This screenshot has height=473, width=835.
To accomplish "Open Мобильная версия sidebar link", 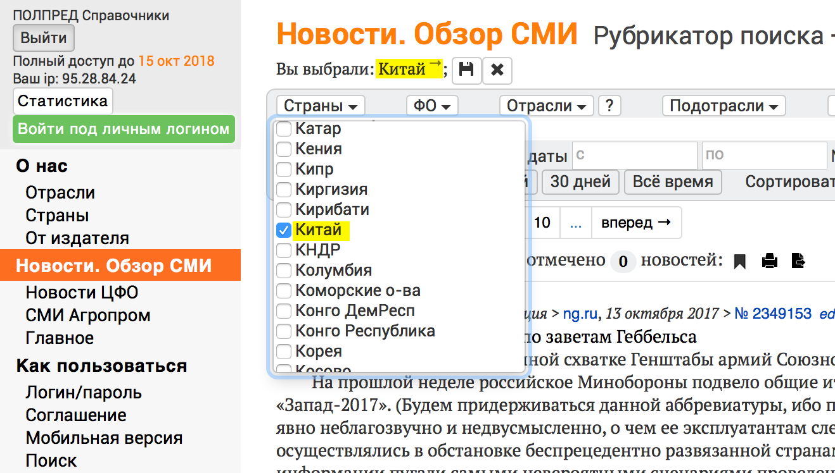I will (104, 438).
